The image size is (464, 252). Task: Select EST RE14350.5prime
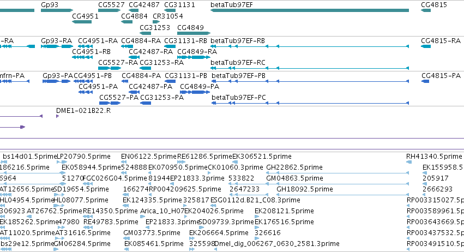point(88,217)
